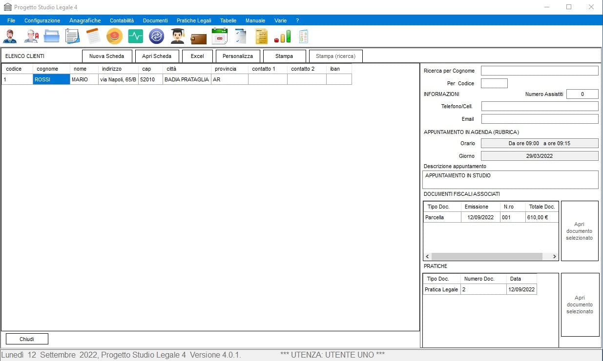The width and height of the screenshot is (603, 361).
Task: Open the Pratiche Legali menu
Action: (194, 20)
